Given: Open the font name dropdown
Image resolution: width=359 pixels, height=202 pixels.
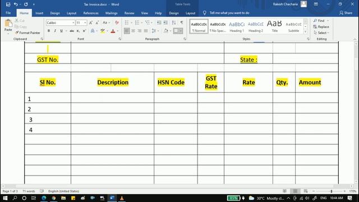Looking at the screenshot, I should [73, 22].
